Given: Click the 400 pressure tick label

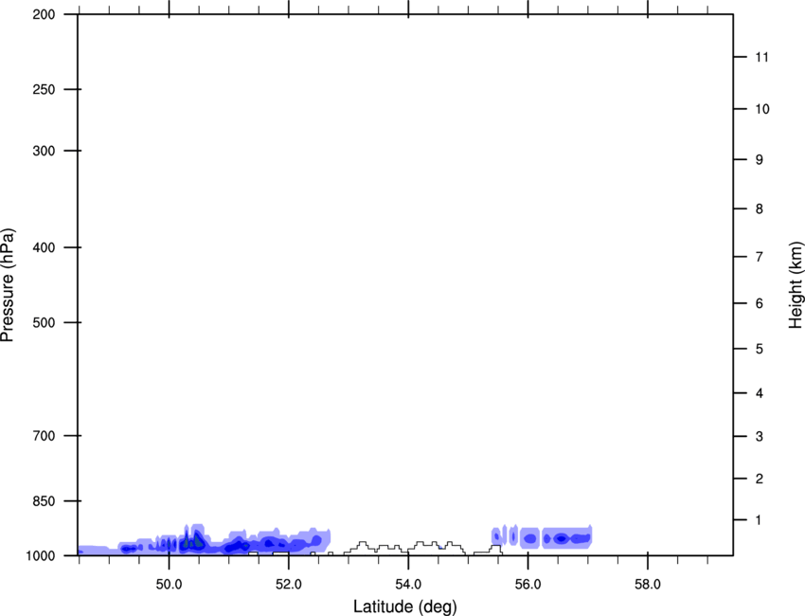Looking at the screenshot, I should [44, 247].
